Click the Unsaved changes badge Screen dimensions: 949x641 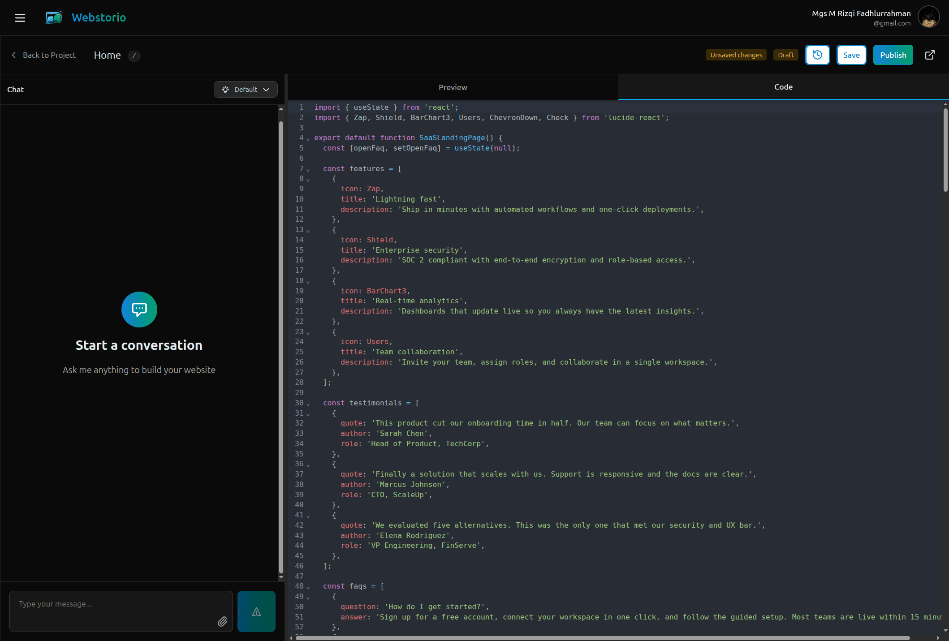pos(736,55)
